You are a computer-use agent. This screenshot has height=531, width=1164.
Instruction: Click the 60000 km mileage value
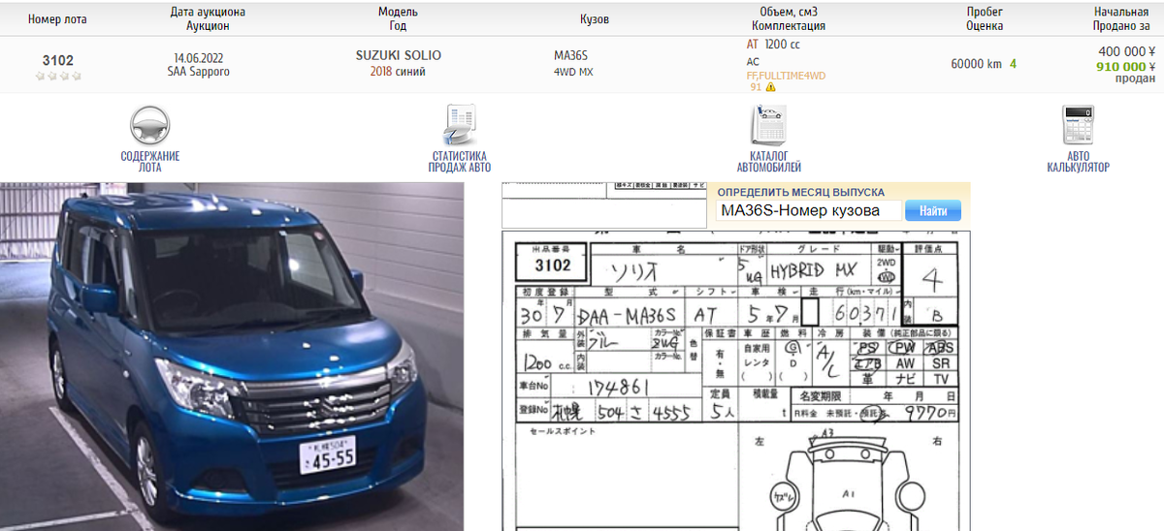click(x=976, y=64)
